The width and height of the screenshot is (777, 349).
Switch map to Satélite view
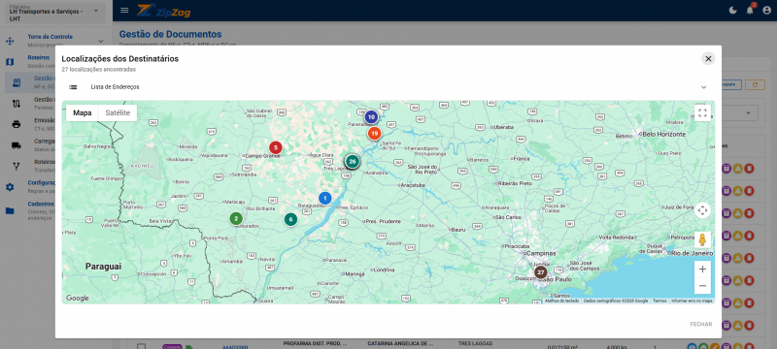pyautogui.click(x=118, y=112)
